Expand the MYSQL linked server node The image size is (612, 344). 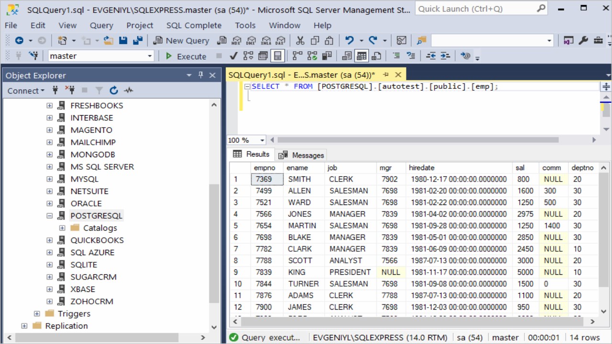click(x=49, y=179)
